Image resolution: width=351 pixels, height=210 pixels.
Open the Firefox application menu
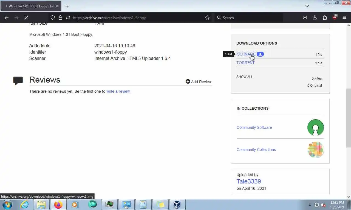pyautogui.click(x=344, y=18)
